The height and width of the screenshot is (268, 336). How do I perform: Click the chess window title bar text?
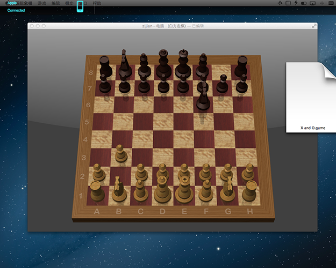point(173,26)
